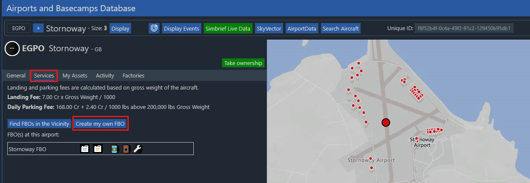The width and height of the screenshot is (530, 183).
Task: Open the Services tab
Action: 44,76
